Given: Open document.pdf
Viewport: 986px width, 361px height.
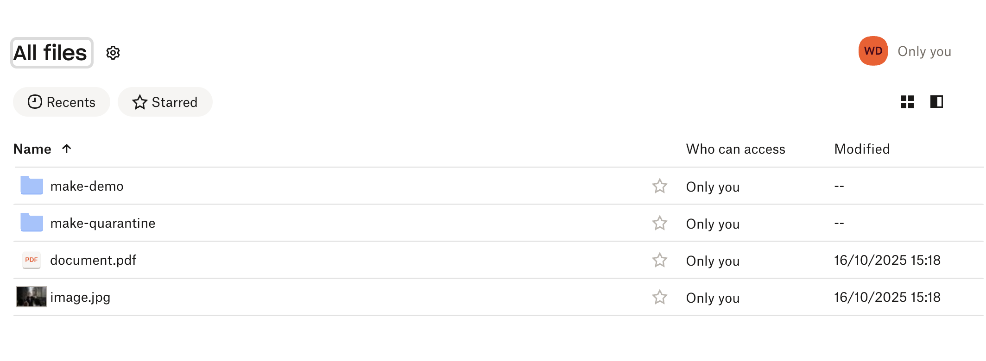Looking at the screenshot, I should [93, 260].
